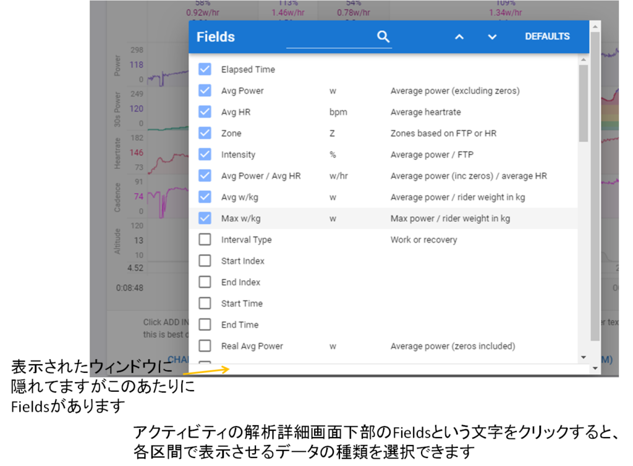
Task: Click the 'Intensity' field label
Action: pyautogui.click(x=238, y=155)
